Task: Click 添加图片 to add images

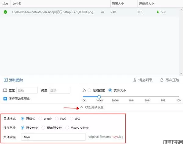Action: coord(16,80)
